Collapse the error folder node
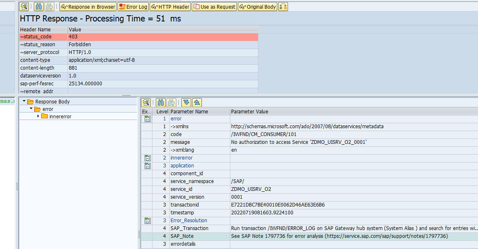The image size is (478, 249). (x=31, y=109)
